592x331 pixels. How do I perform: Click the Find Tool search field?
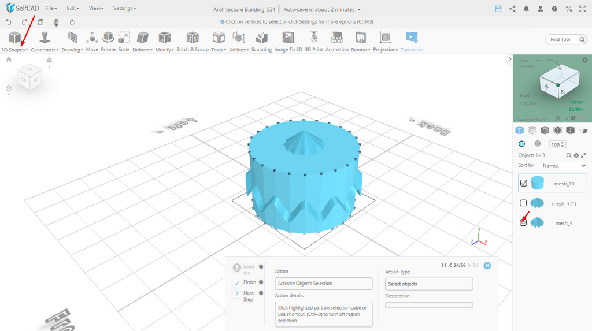point(566,39)
